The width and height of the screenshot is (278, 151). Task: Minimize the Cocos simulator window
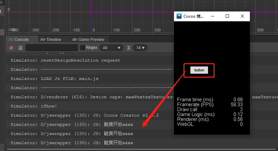[x=213, y=16]
